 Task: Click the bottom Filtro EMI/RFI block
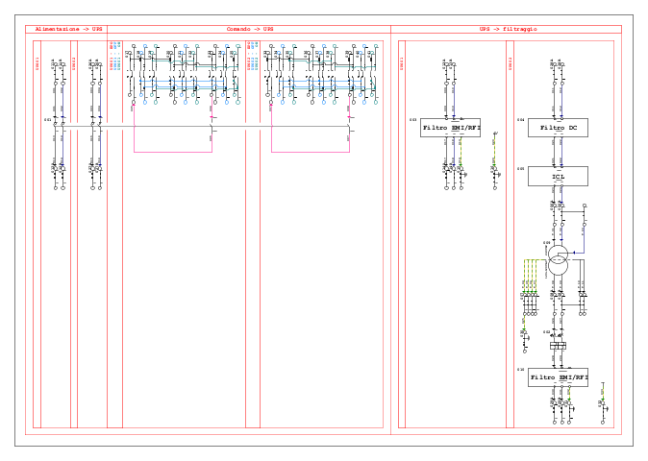coord(558,377)
